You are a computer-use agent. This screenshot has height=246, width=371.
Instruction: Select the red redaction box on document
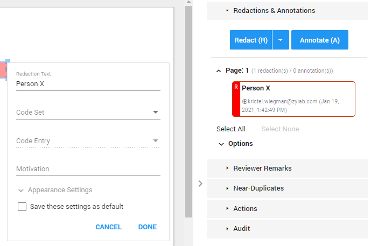[x=3, y=69]
